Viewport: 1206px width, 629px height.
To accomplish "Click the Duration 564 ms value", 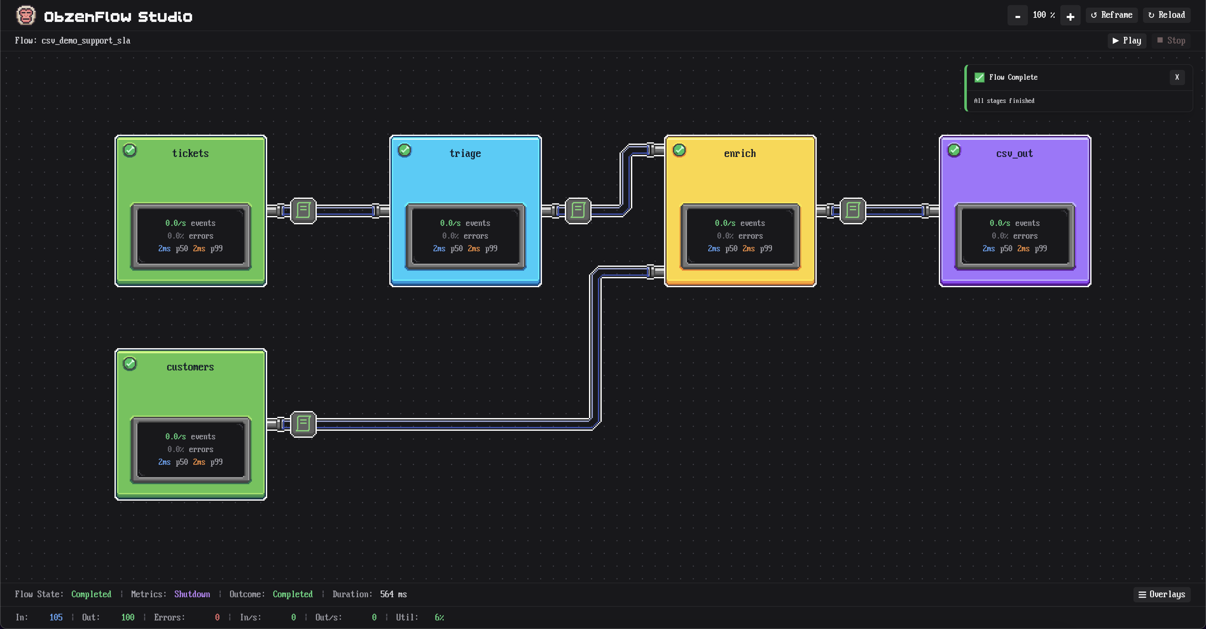I will click(x=393, y=594).
